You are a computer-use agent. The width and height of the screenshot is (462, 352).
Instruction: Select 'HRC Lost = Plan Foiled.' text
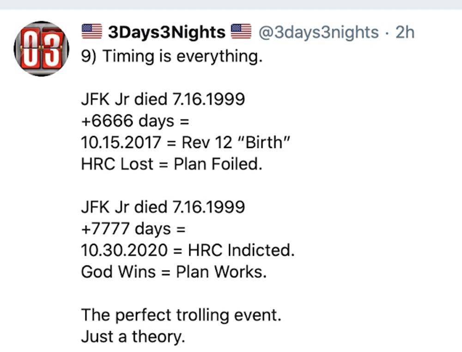(x=171, y=164)
